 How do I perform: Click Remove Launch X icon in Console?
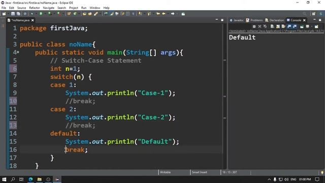click(259, 26)
